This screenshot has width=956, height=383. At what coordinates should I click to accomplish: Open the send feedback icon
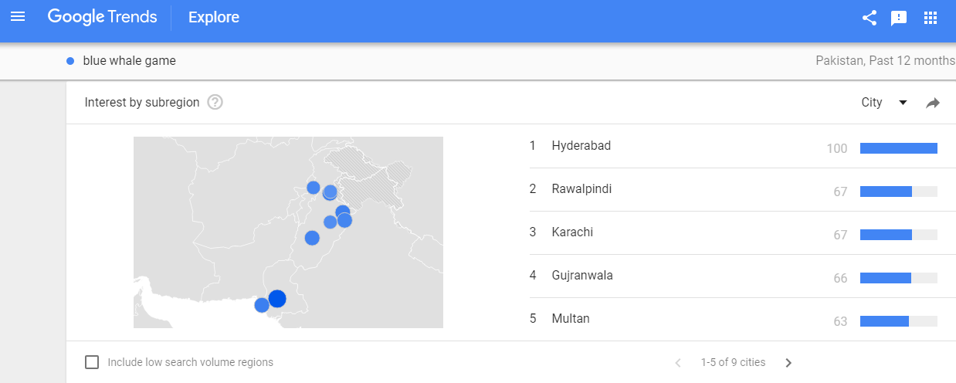coord(899,18)
